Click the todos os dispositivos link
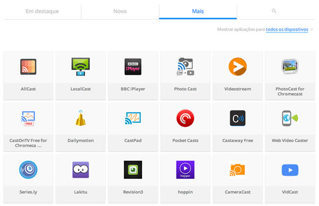The image size is (319, 206). pos(287,29)
